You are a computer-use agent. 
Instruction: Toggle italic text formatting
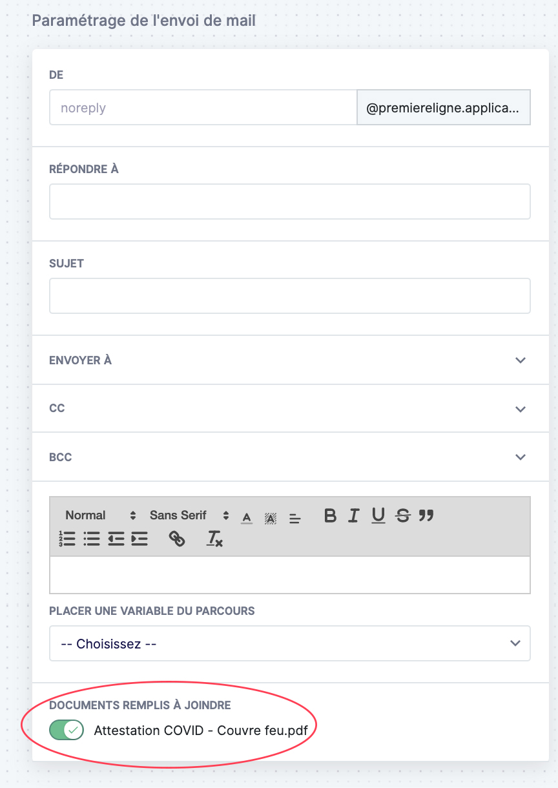click(x=353, y=515)
